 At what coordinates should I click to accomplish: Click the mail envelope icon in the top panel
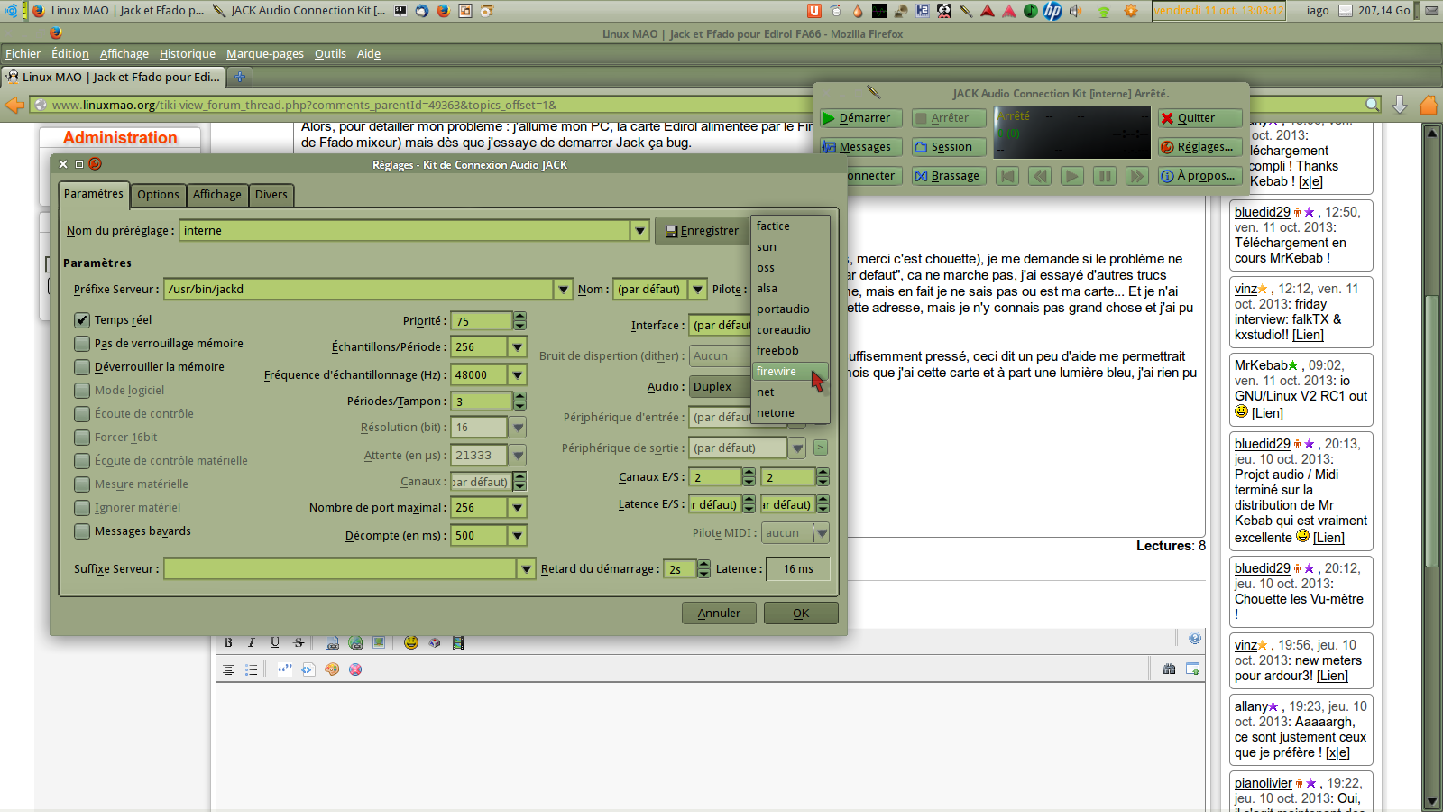tap(1432, 11)
